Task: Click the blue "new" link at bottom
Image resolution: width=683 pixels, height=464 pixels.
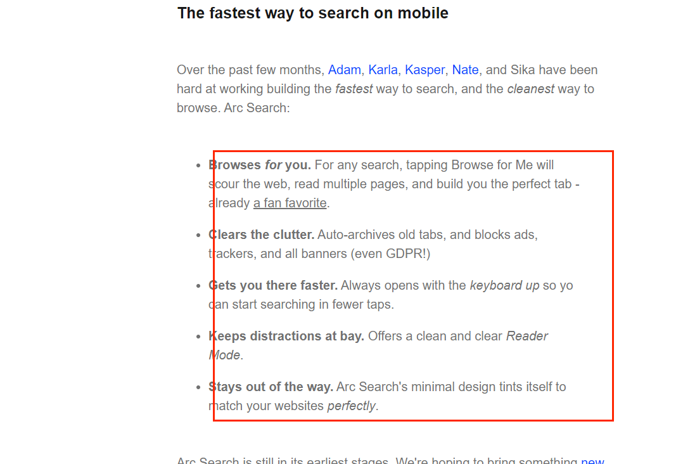Action: (x=592, y=461)
